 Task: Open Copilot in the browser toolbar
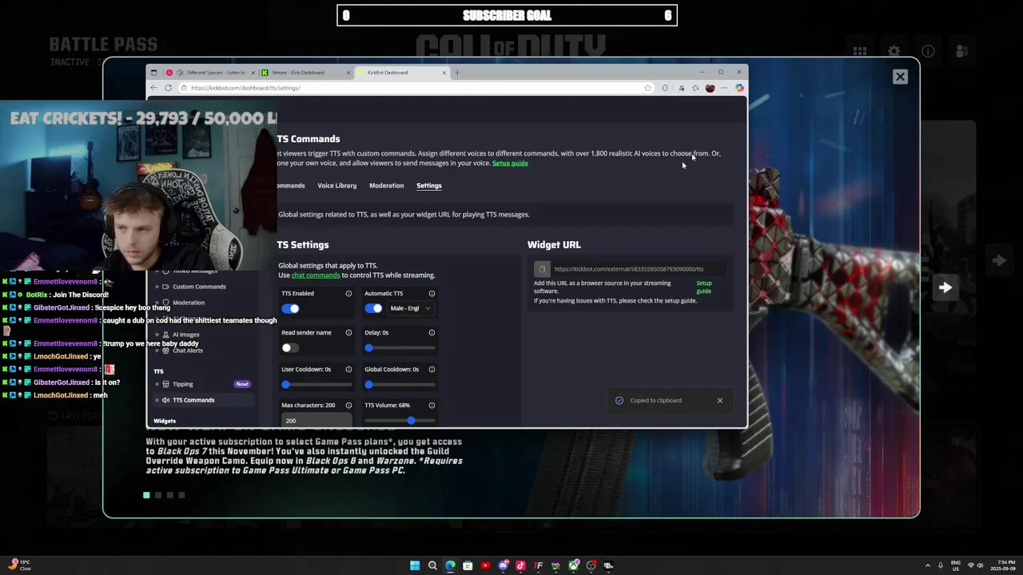[739, 88]
